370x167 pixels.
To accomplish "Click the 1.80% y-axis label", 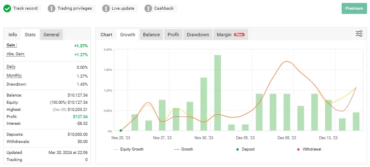I will [x=108, y=70].
